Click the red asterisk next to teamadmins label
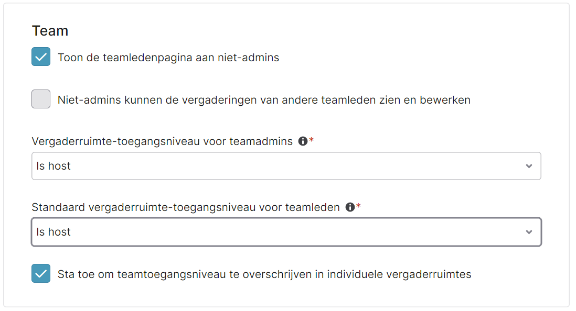The height and width of the screenshot is (311, 576). tap(312, 139)
